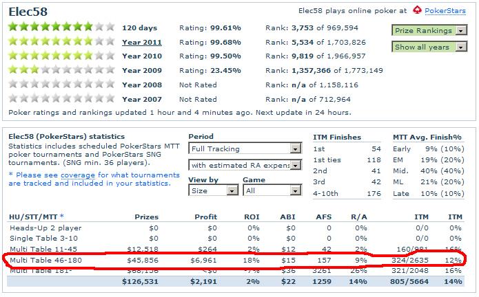Click the Rating 99.50% value for 2010
Viewport: 479px width, 297px height.
(225, 56)
